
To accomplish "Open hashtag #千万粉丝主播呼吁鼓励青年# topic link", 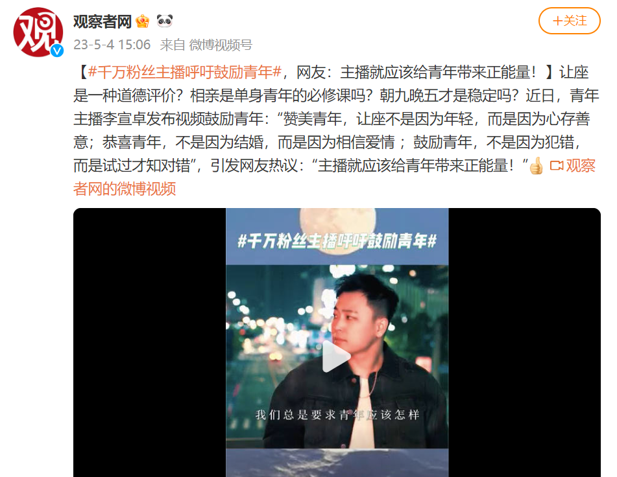I will pyautogui.click(x=185, y=73).
